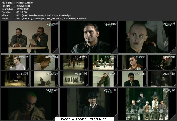Click the romania-inedit.3xforum.ro address
Screen dimensions: 177x121
click(x=84, y=119)
